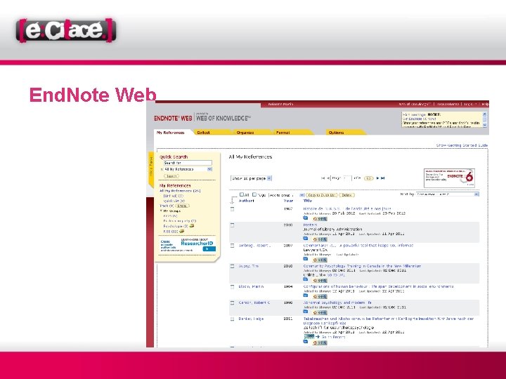Screen dimensions: 506x379
Task: Check the box for the Bloch, Martin reference
Action: click(232, 287)
